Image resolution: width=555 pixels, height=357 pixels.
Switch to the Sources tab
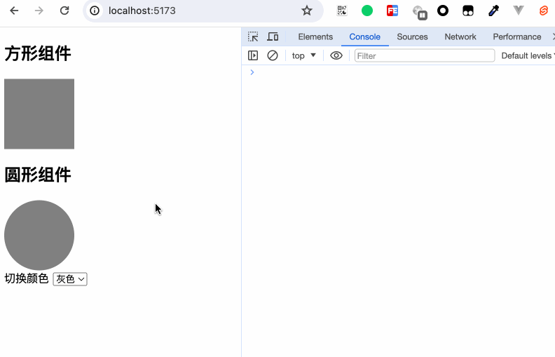click(x=412, y=36)
